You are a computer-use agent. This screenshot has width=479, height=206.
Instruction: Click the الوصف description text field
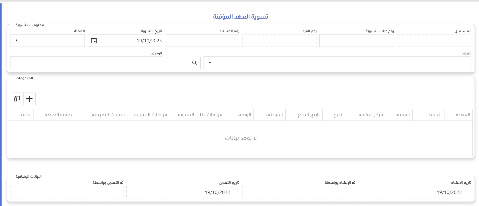(x=86, y=63)
